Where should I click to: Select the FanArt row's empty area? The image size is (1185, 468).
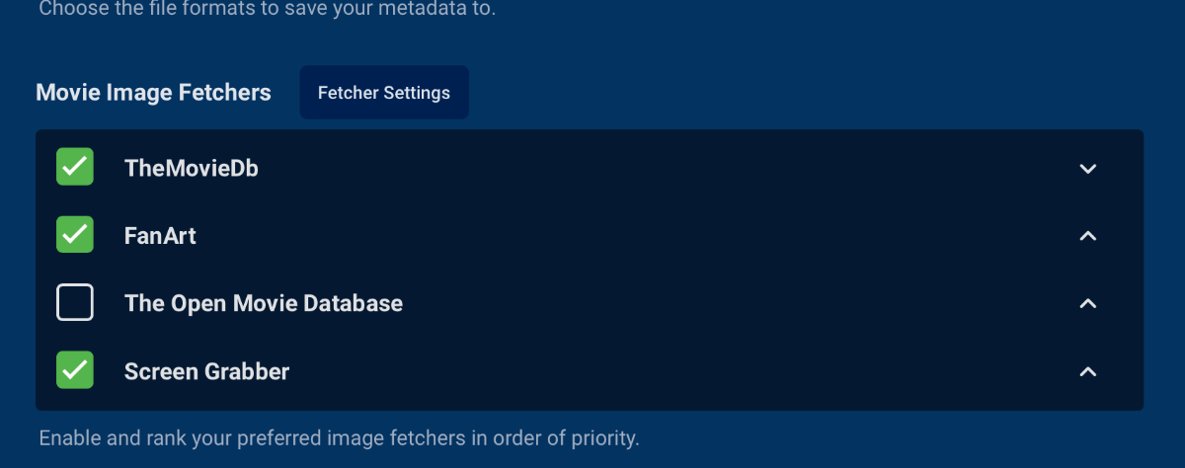(x=642, y=236)
